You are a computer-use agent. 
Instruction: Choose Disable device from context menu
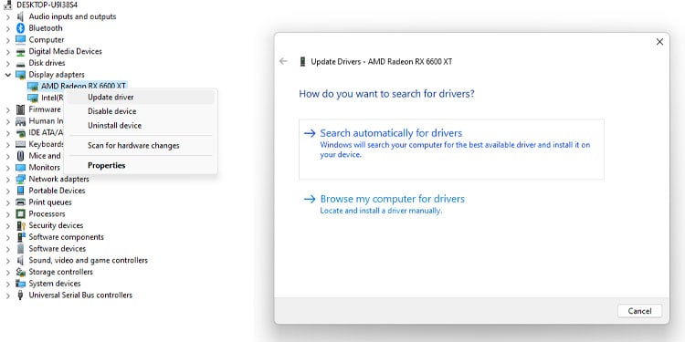[141, 111]
